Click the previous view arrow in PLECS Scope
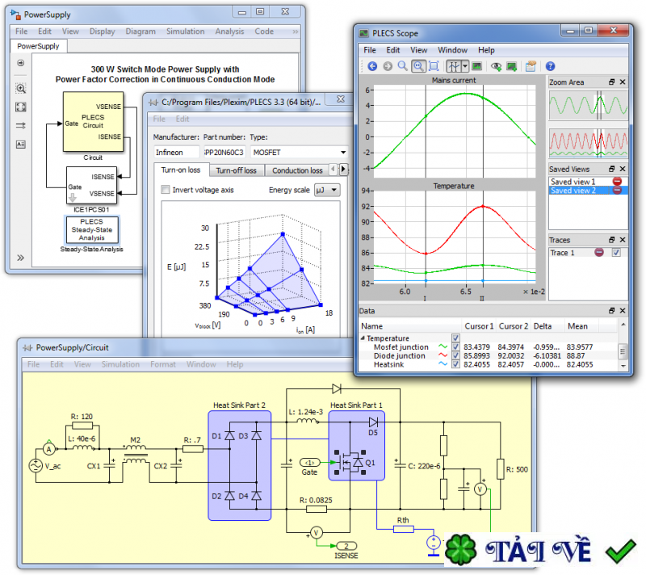The height and width of the screenshot is (575, 646). [372, 66]
